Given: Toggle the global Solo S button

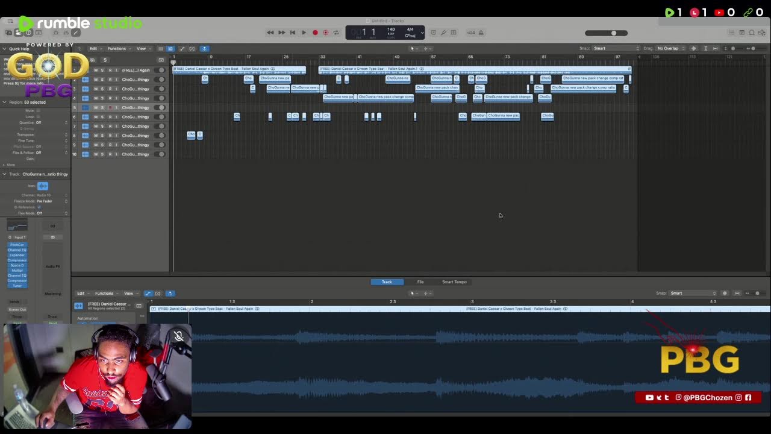Looking at the screenshot, I should (105, 60).
